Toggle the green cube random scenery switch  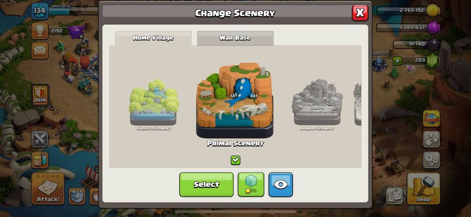pos(251,184)
